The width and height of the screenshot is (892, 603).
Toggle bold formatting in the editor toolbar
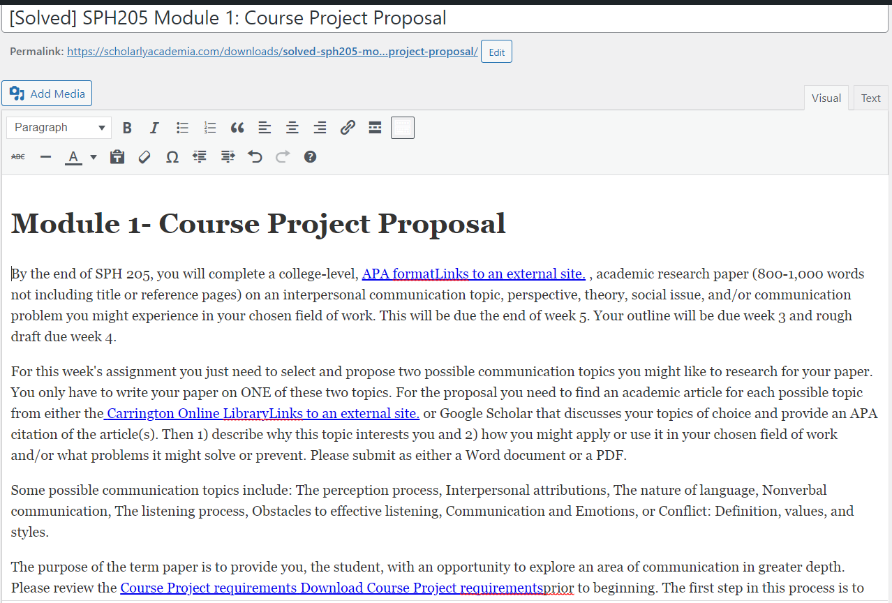[x=127, y=128]
